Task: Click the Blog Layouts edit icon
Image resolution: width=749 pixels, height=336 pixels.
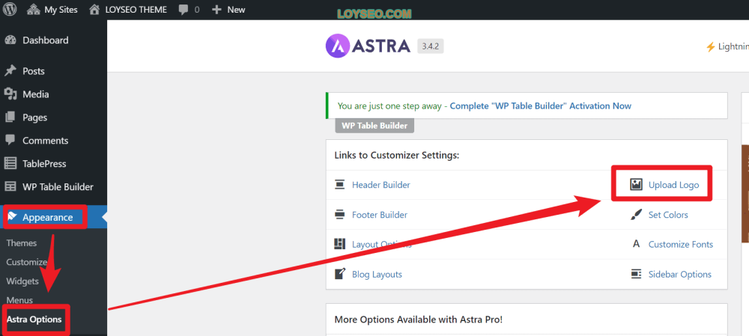Action: (x=339, y=274)
